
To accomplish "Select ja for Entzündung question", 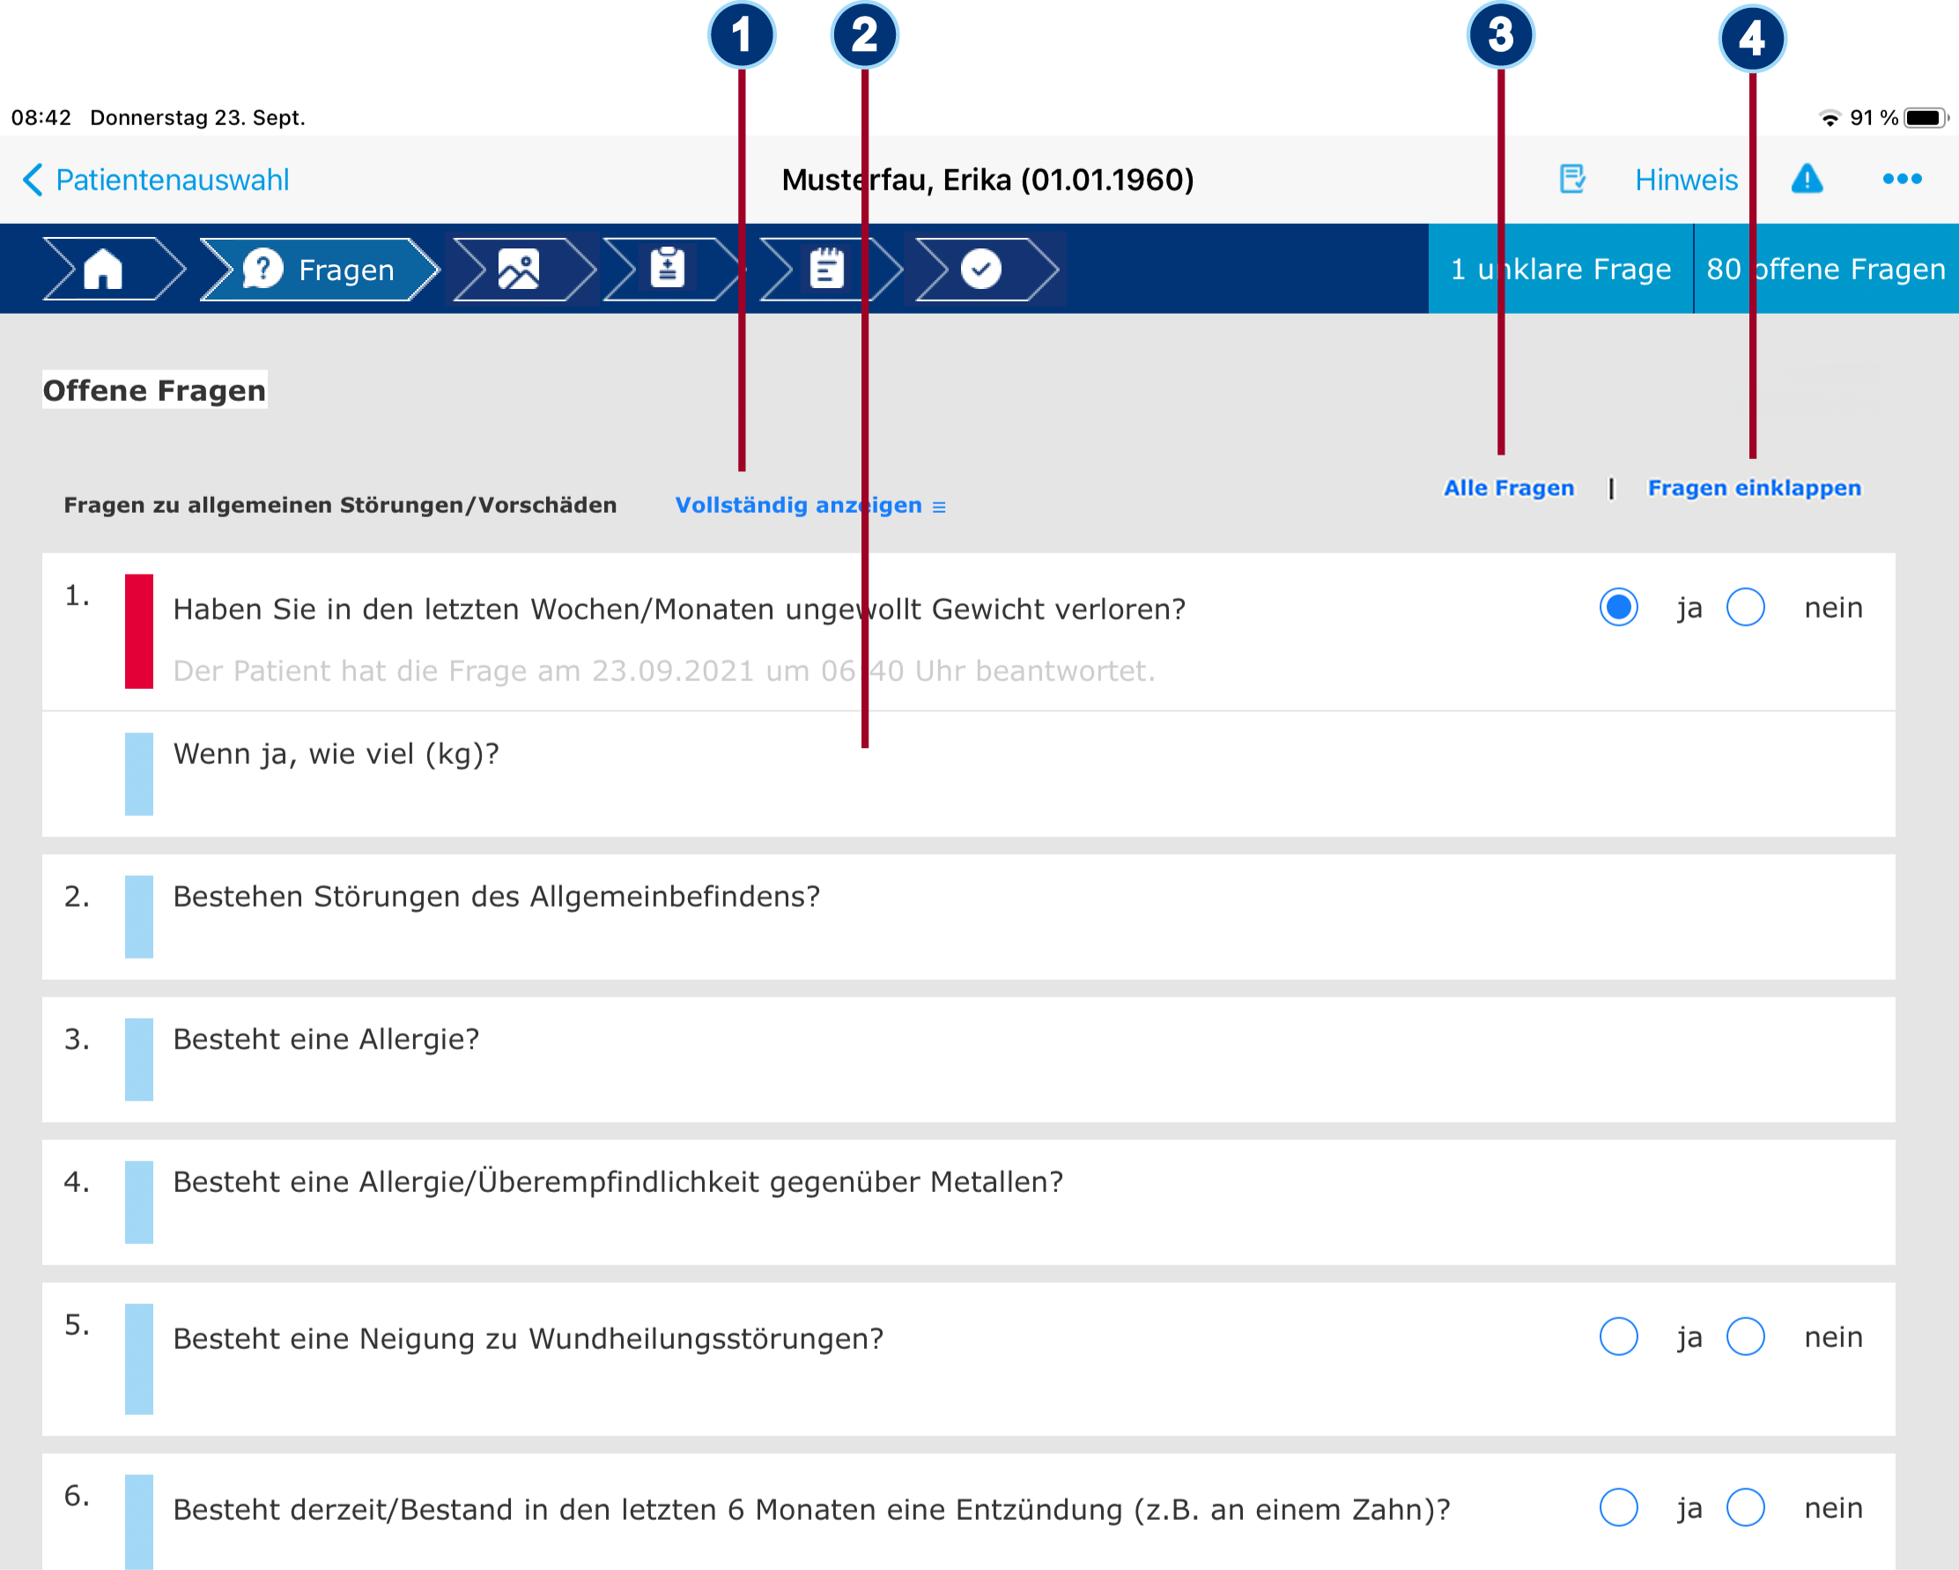I will pos(1619,1507).
